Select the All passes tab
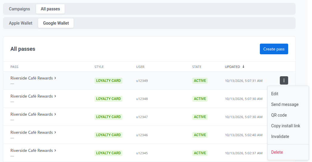 50,9
